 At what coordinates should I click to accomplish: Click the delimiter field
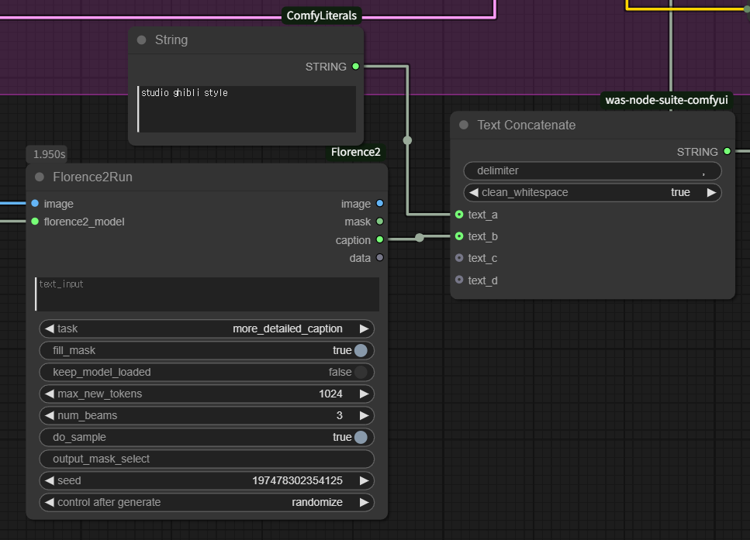click(592, 171)
